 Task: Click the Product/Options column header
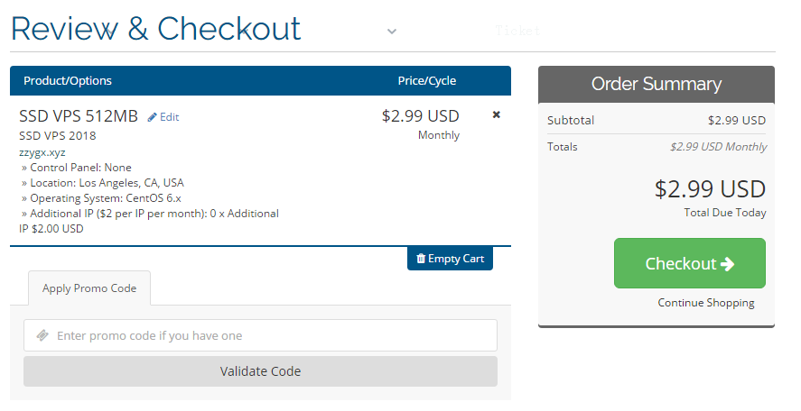pyautogui.click(x=68, y=80)
